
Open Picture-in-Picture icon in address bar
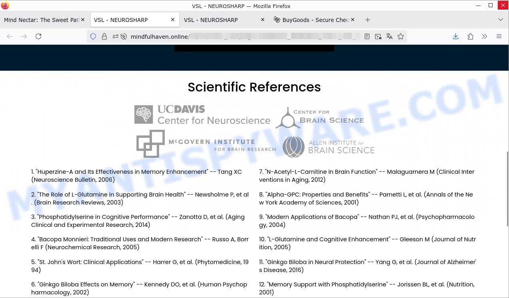coord(378,36)
